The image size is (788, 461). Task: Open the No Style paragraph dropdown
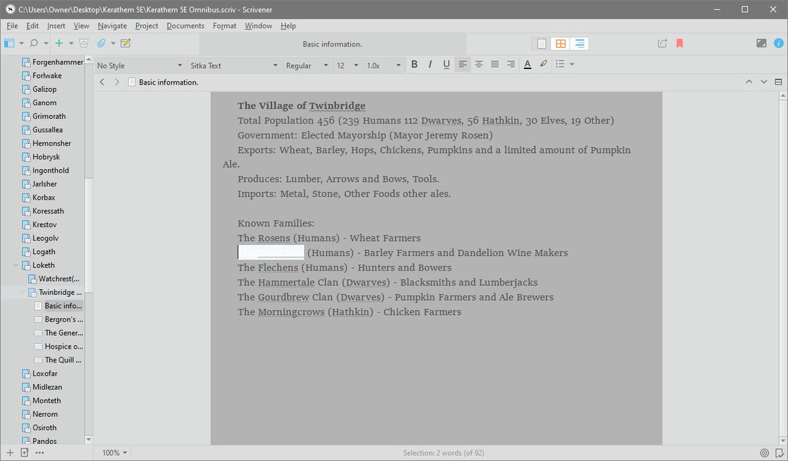140,66
